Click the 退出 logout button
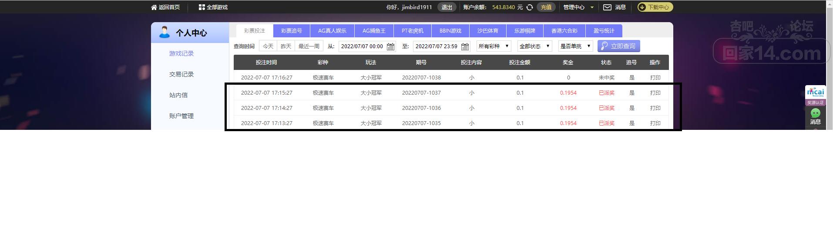 [447, 7]
